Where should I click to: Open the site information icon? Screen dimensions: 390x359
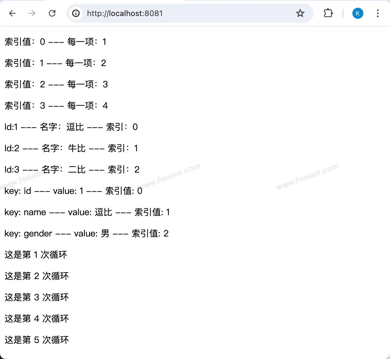76,13
